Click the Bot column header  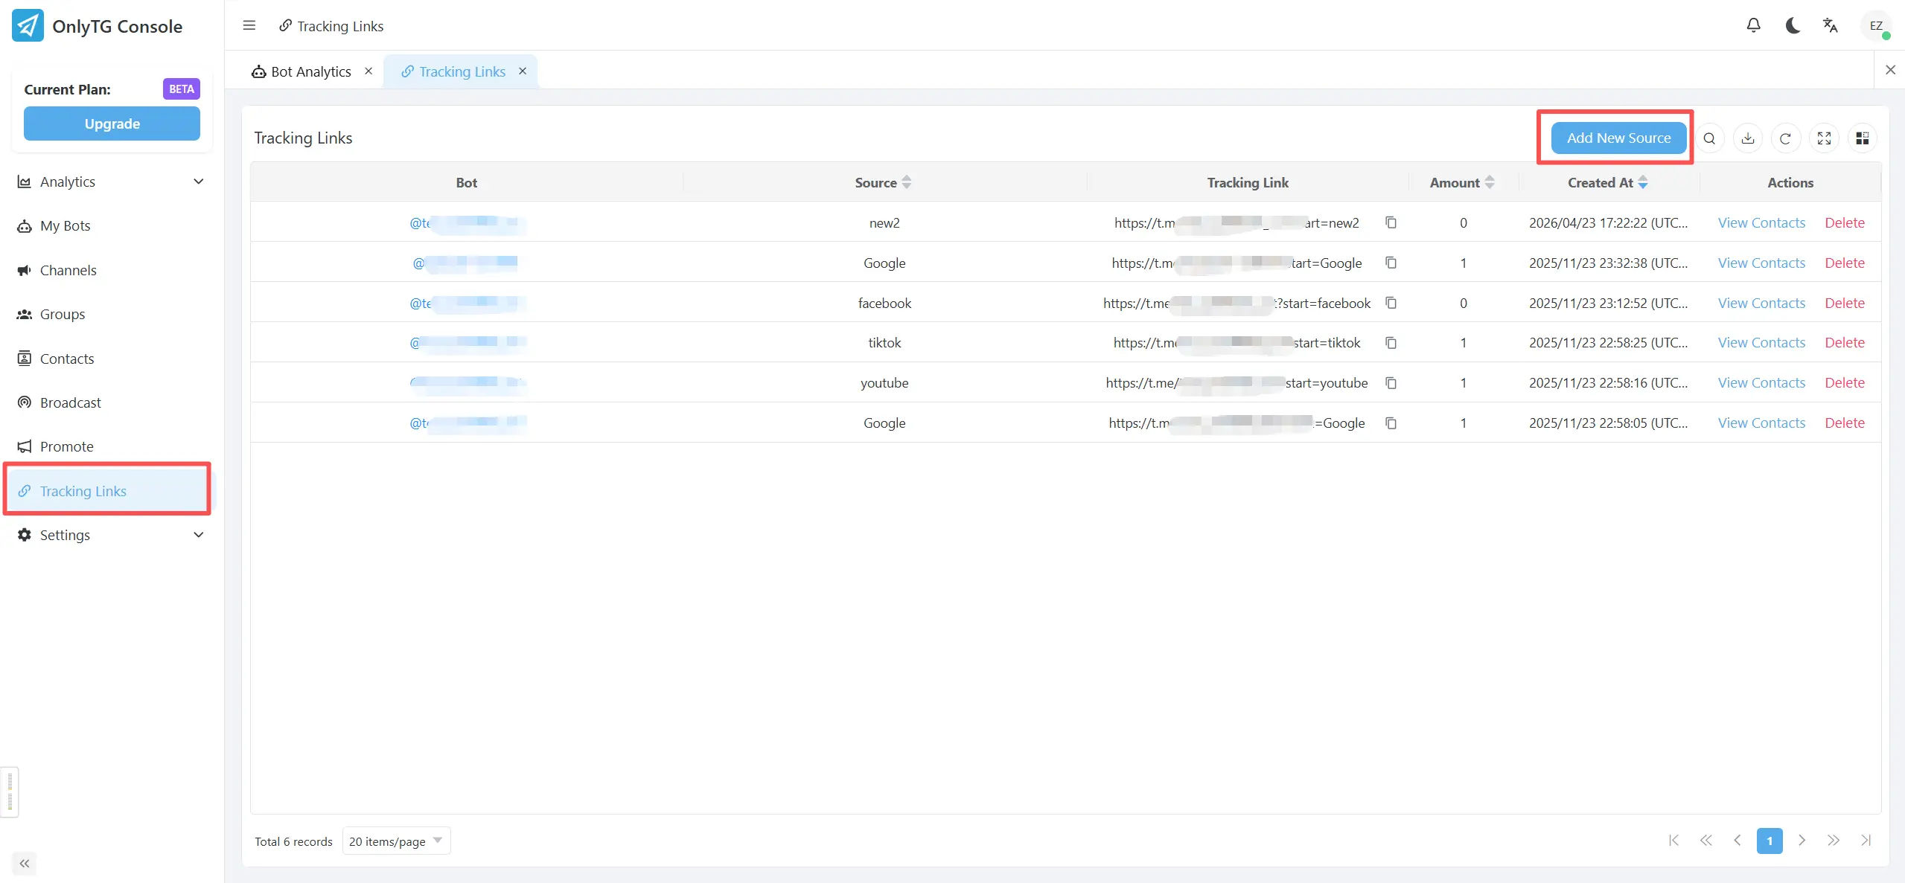467,182
